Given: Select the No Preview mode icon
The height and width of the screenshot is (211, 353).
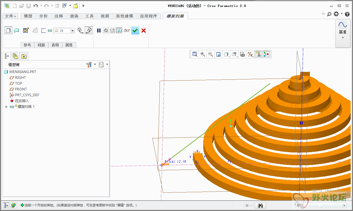Looking at the screenshot, I should coord(106,30).
